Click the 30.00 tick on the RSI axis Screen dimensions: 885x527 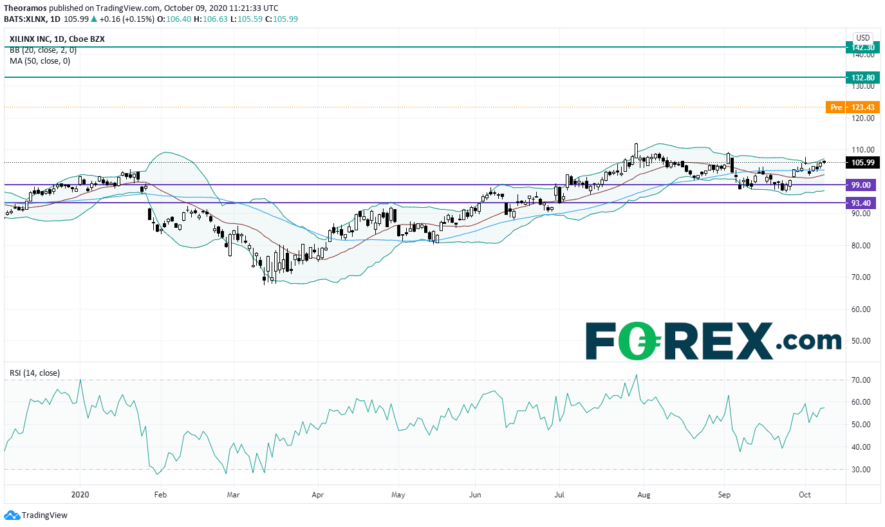861,470
